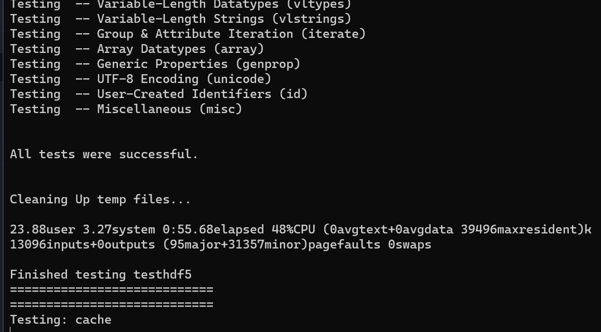Click the first '=====' separator line

tap(111, 289)
